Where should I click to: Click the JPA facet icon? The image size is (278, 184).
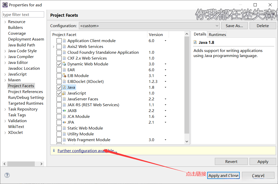coord(64,122)
